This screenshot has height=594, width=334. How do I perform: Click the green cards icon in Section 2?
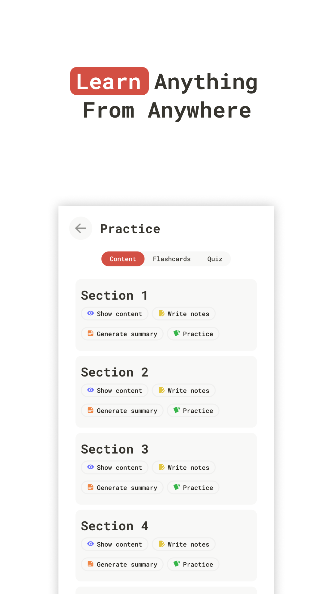point(177,410)
